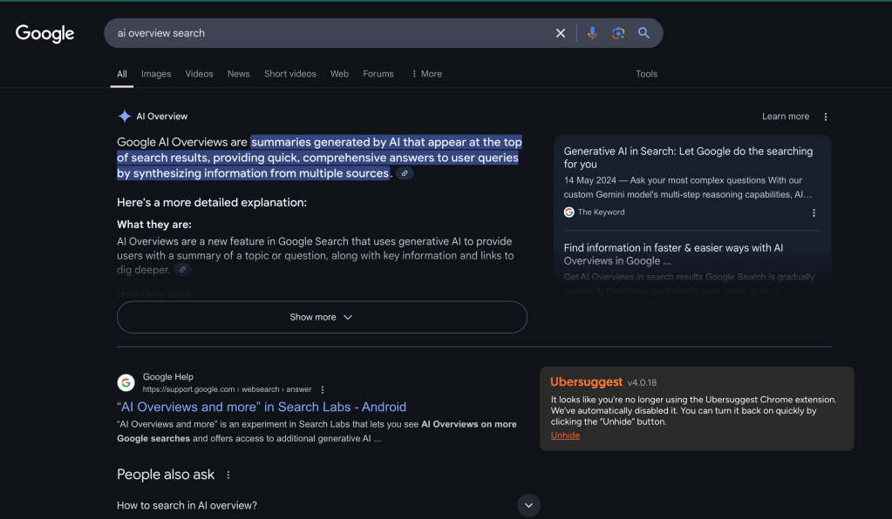The height and width of the screenshot is (519, 892).
Task: Open the More search filters dropdown
Action: point(426,74)
